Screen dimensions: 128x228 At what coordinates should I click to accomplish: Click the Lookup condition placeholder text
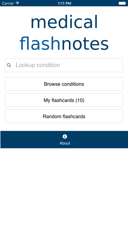click(38, 65)
